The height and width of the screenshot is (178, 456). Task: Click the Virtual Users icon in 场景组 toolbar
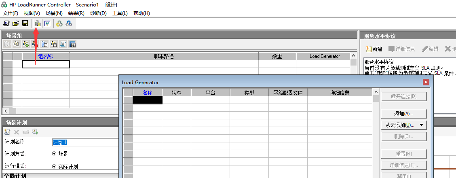[17, 44]
